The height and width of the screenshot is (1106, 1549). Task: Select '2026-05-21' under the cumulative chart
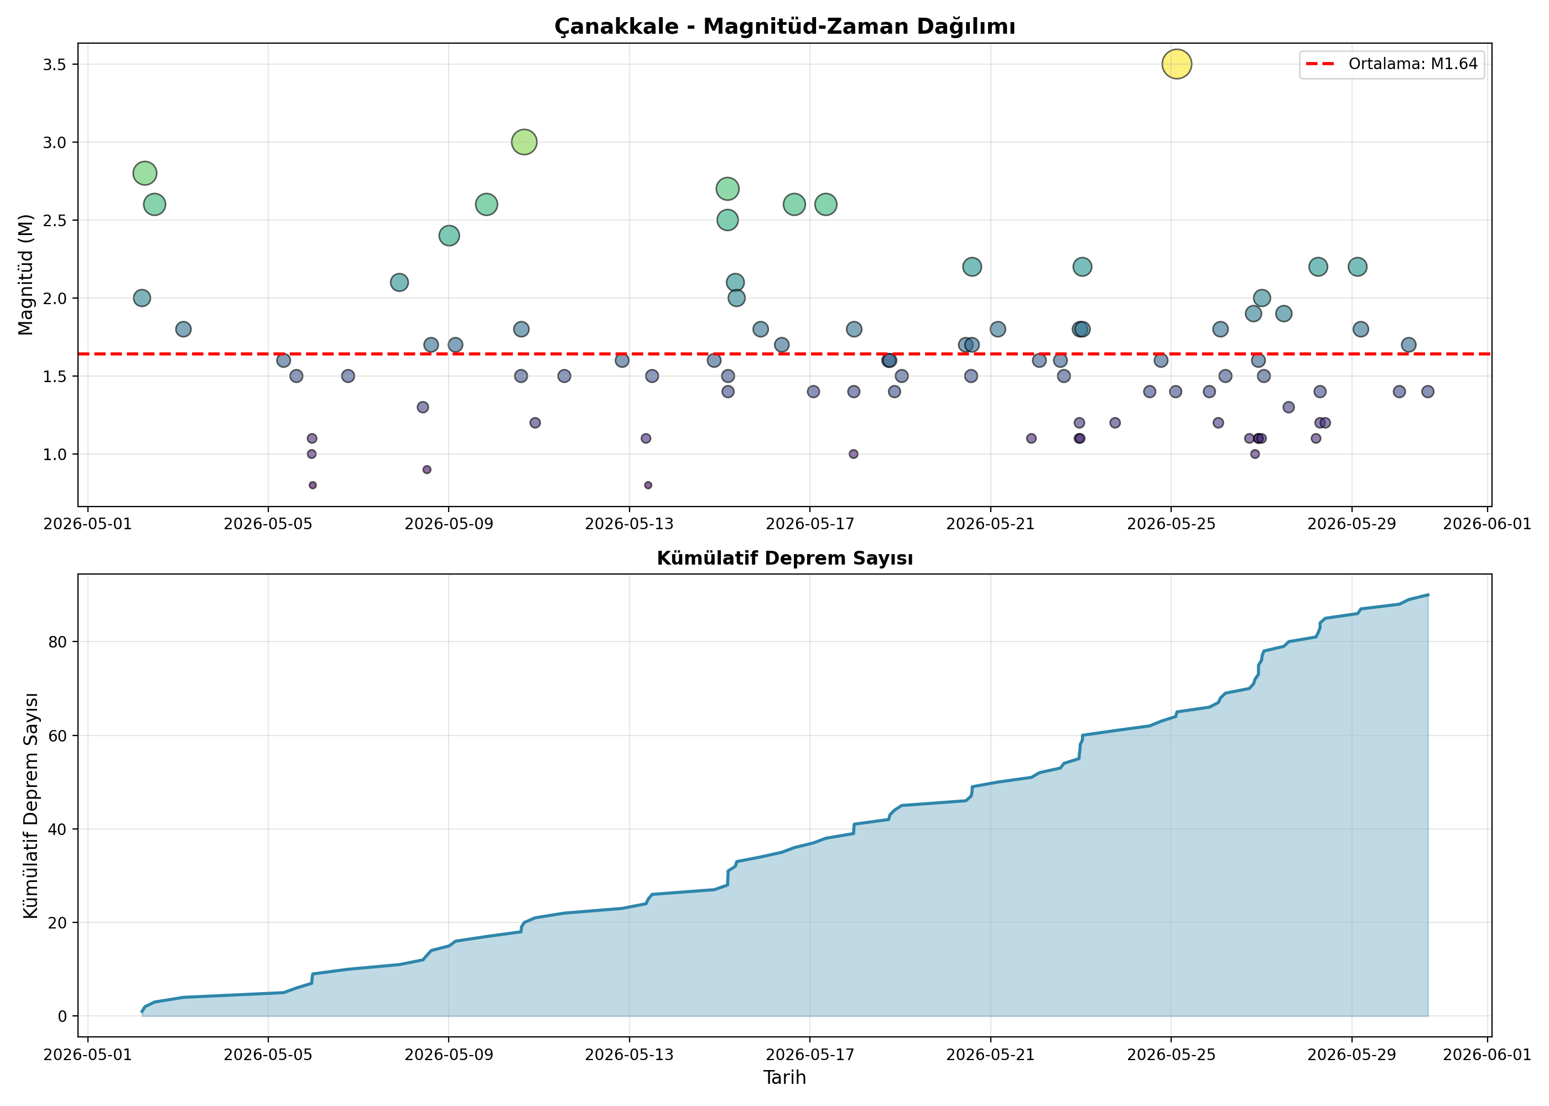point(990,1055)
